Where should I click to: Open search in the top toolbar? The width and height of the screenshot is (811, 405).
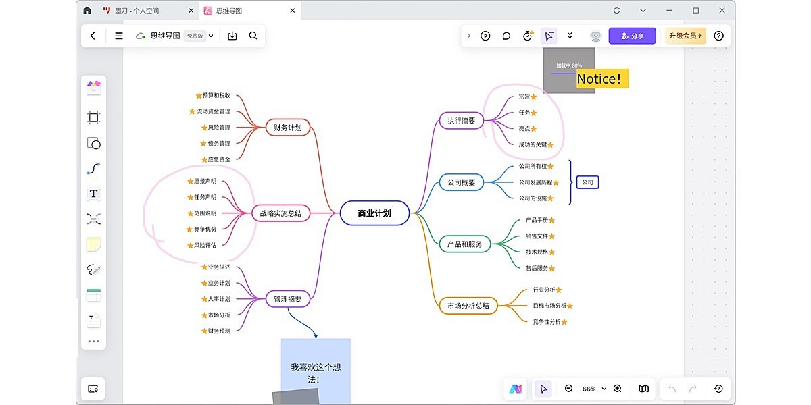pos(253,35)
